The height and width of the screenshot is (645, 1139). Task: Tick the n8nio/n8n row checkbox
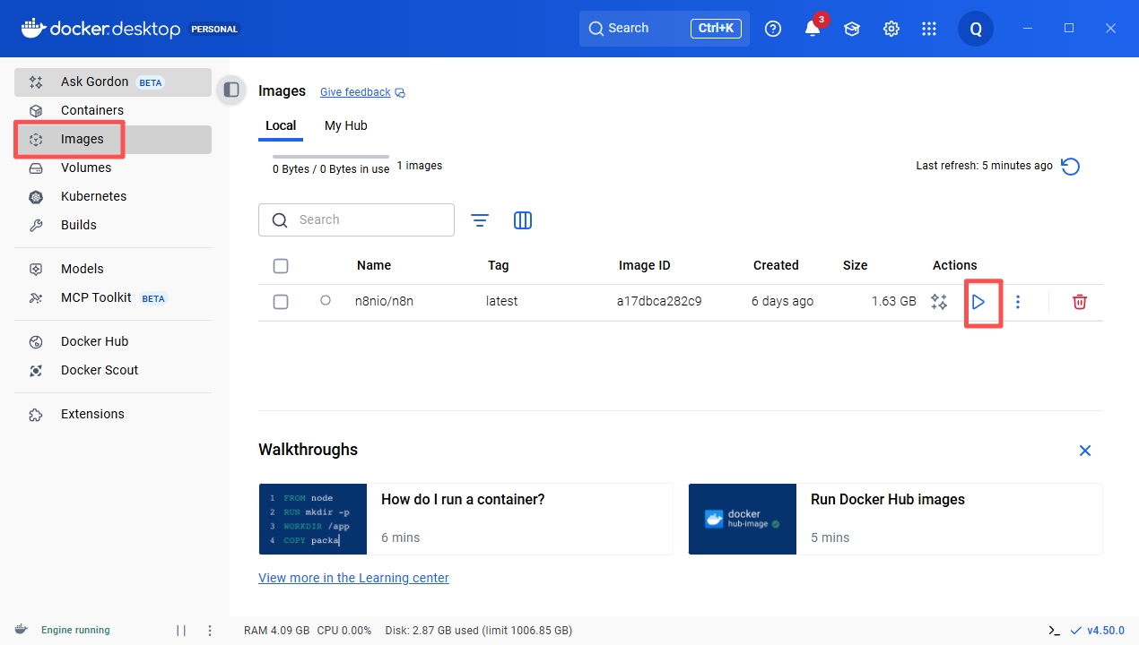281,302
